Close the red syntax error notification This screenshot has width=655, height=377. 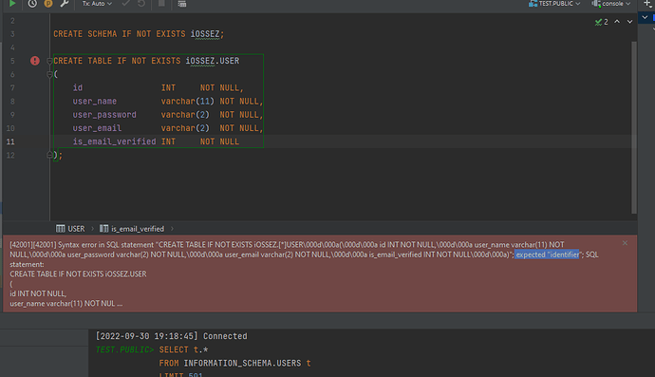click(x=625, y=243)
